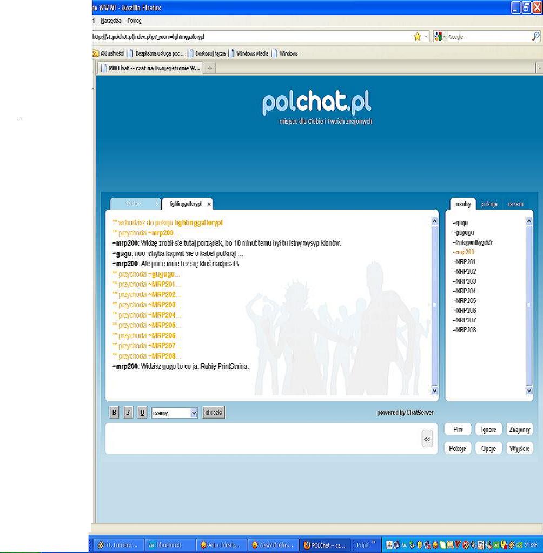This screenshot has width=543, height=553.
Task: Open the Pulpit toolbar in taskbar
Action: (363, 545)
